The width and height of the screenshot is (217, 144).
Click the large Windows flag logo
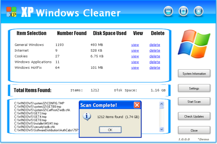(x=194, y=44)
